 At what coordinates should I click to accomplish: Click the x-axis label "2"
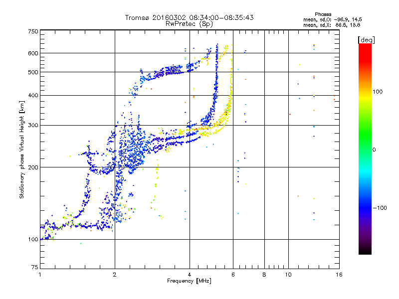pos(115,275)
